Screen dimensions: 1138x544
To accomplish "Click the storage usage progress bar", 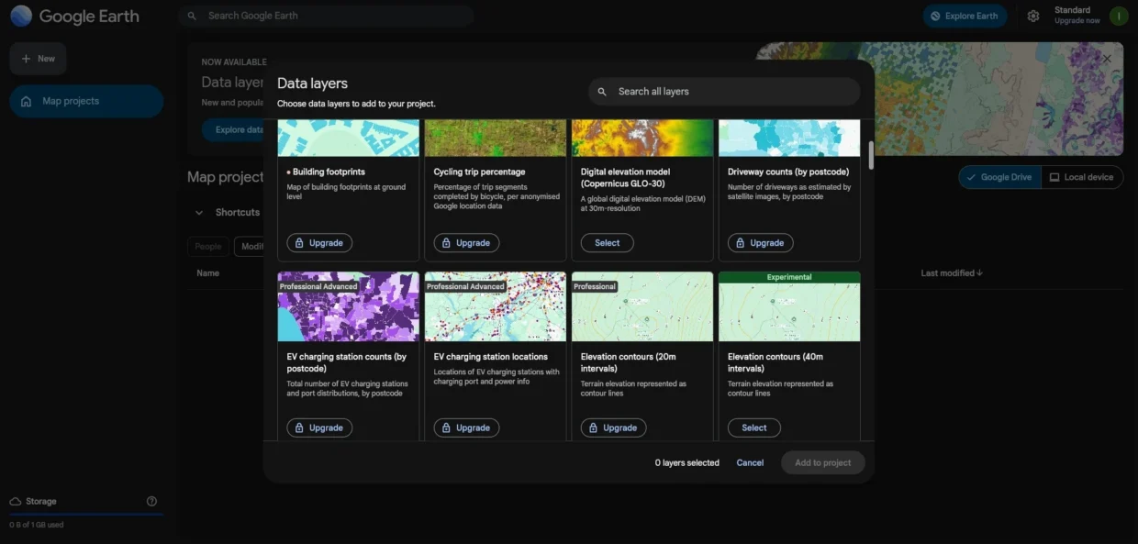I will (86, 515).
